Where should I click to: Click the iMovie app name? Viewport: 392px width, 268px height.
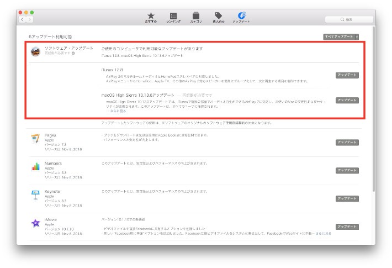coord(50,219)
